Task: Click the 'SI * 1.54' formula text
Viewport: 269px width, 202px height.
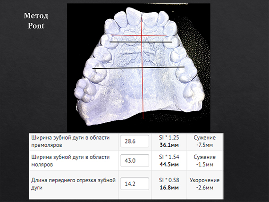Action: 169,157
